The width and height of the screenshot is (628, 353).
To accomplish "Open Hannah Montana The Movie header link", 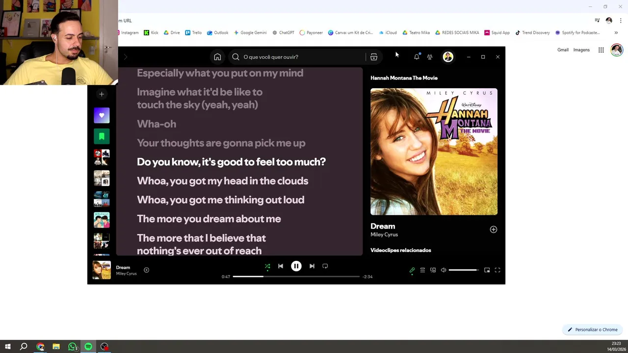I will click(404, 78).
